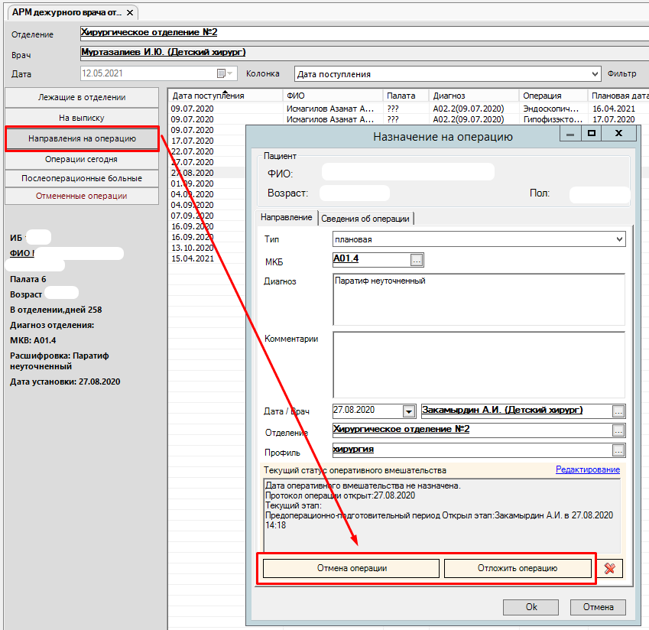Click the operation status text box

442,515
